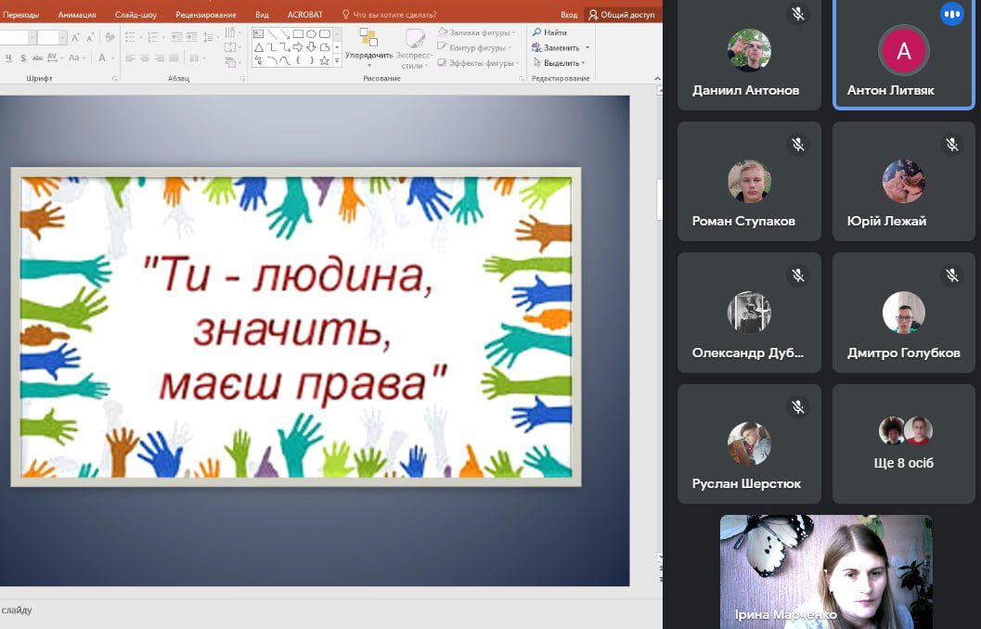Image resolution: width=981 pixels, height=629 pixels.
Task: Open the Выделить select menu
Action: coord(559,62)
